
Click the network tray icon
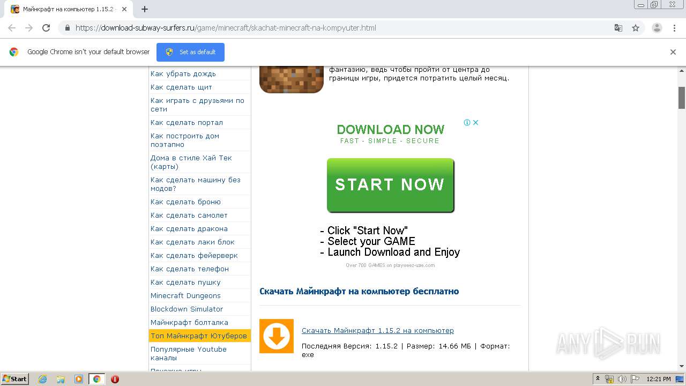click(x=609, y=379)
